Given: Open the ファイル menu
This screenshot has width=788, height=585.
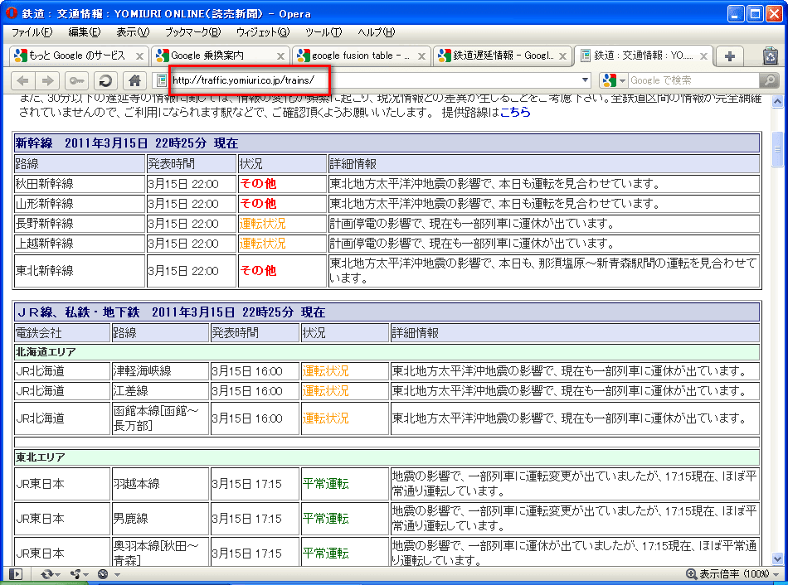Looking at the screenshot, I should click(x=32, y=32).
